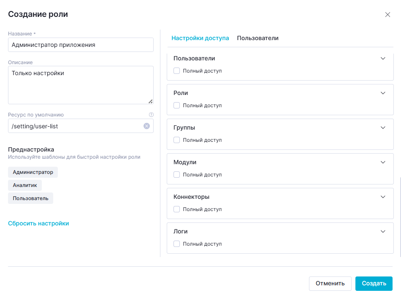Close the role creation dialog
This screenshot has height=298, width=401.
[x=387, y=15]
